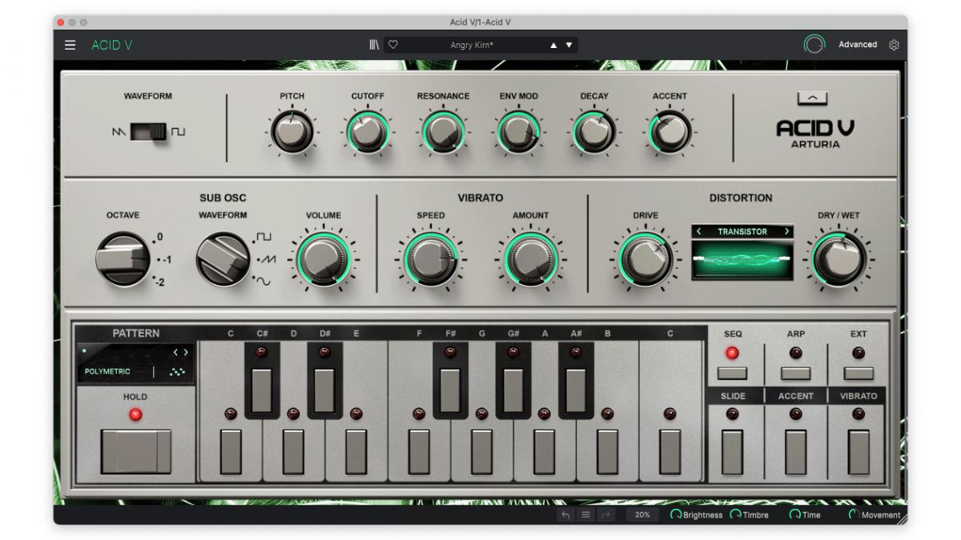Screen dimensions: 961x540
Task: Click the Resonance knob
Action: coord(443,132)
